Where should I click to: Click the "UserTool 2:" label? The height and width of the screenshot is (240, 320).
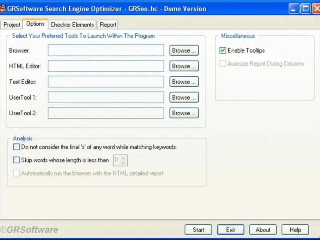click(x=23, y=113)
